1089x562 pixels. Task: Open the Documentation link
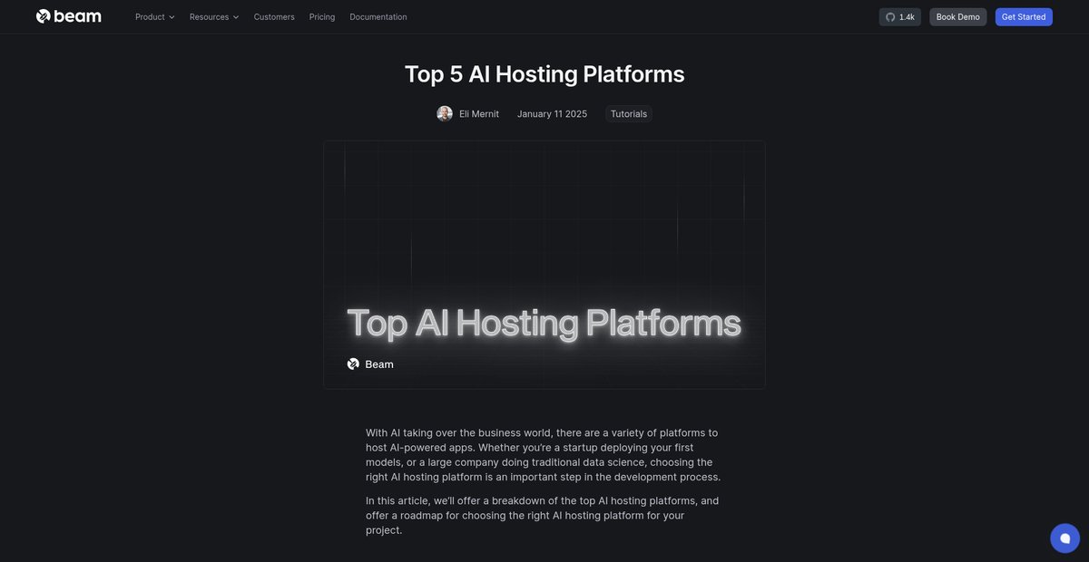[x=378, y=16]
